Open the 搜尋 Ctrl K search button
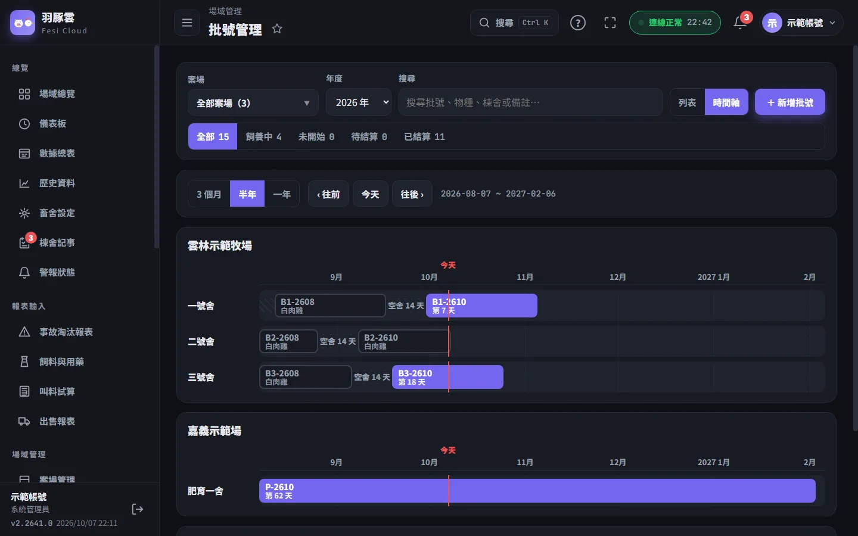Image resolution: width=858 pixels, height=536 pixels. coord(515,23)
